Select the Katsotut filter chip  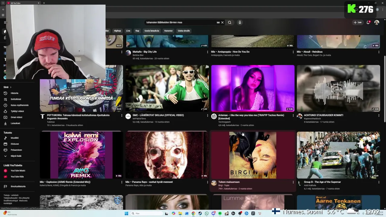pyautogui.click(x=168, y=31)
